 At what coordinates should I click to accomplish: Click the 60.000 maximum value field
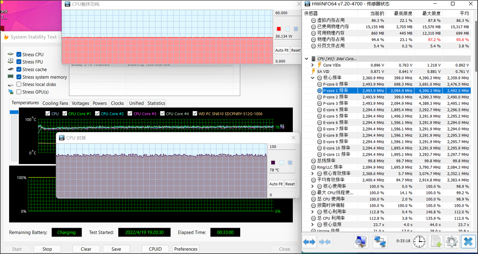pos(287,13)
